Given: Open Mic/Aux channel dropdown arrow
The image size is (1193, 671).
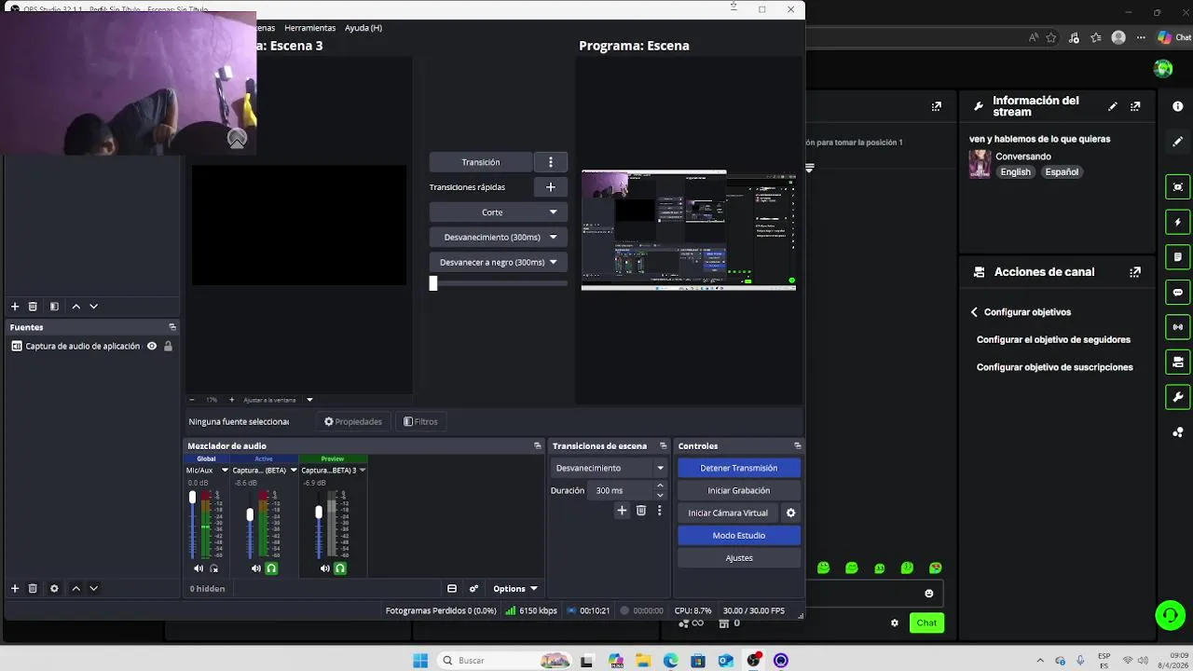Looking at the screenshot, I should coord(225,471).
